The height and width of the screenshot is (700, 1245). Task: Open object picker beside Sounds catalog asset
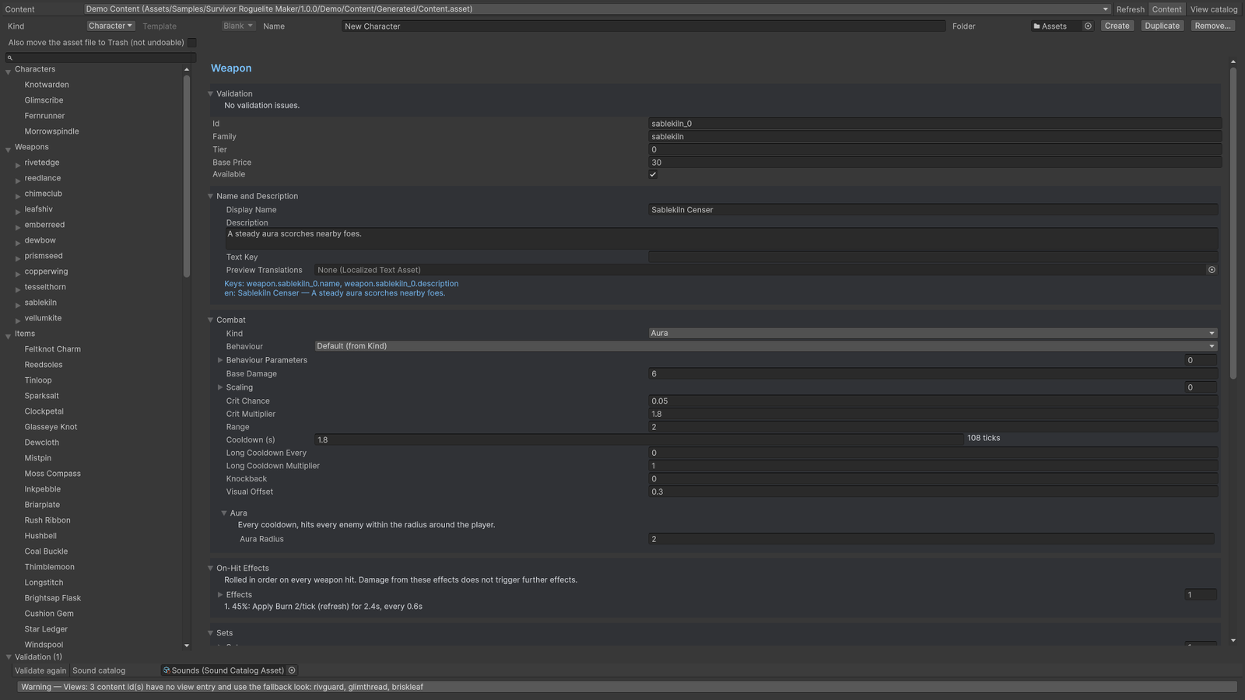pos(292,670)
